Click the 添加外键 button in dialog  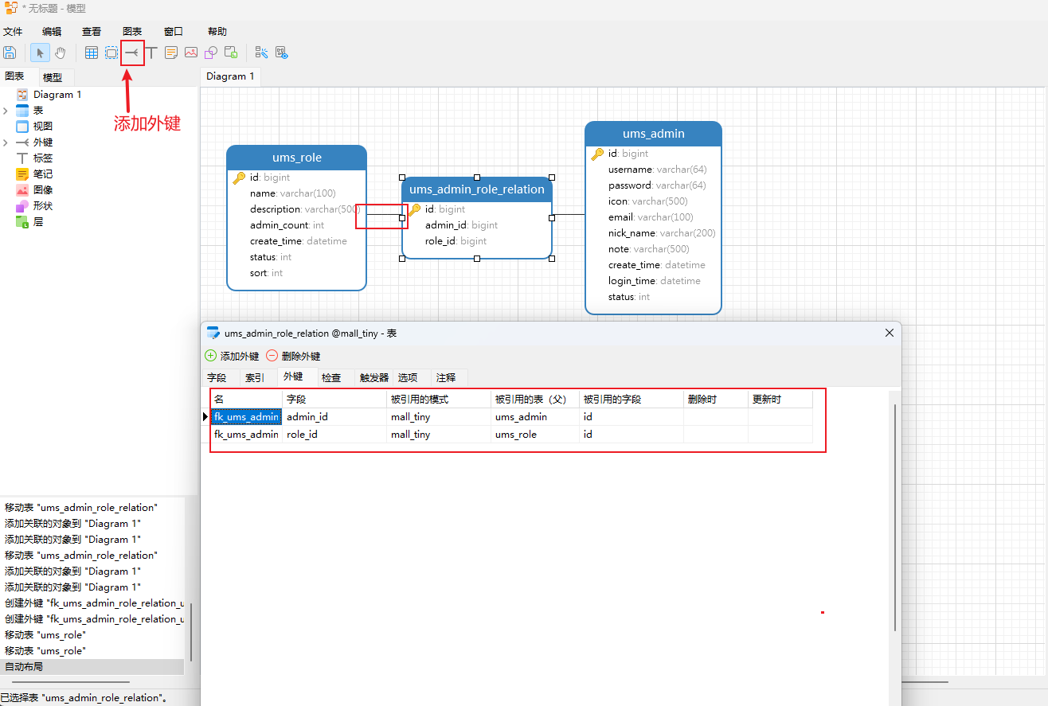pos(232,356)
